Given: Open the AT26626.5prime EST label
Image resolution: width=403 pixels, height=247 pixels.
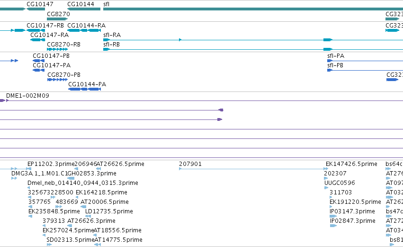Looking at the screenshot, I should tap(120, 164).
